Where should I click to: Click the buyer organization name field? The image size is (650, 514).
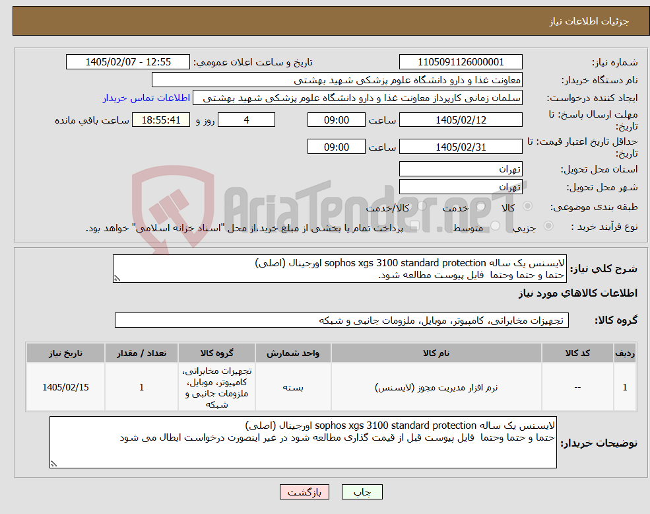point(337,80)
